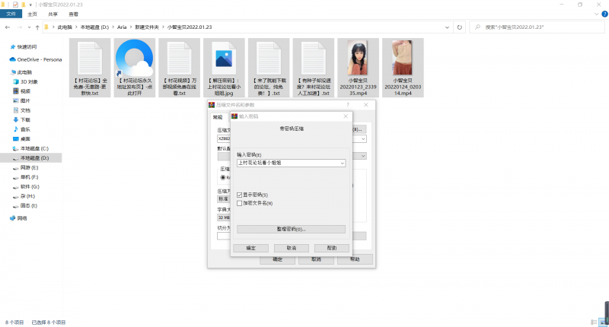Image resolution: width=609 pixels, height=327 pixels.
Task: Open the browser shortcut 村花论坛永久地址发布页
Action: pyautogui.click(x=135, y=70)
